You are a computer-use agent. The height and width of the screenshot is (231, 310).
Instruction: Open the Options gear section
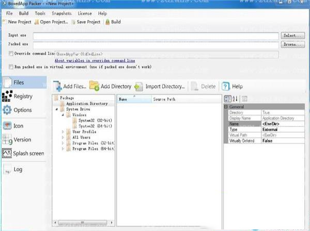pos(7,110)
